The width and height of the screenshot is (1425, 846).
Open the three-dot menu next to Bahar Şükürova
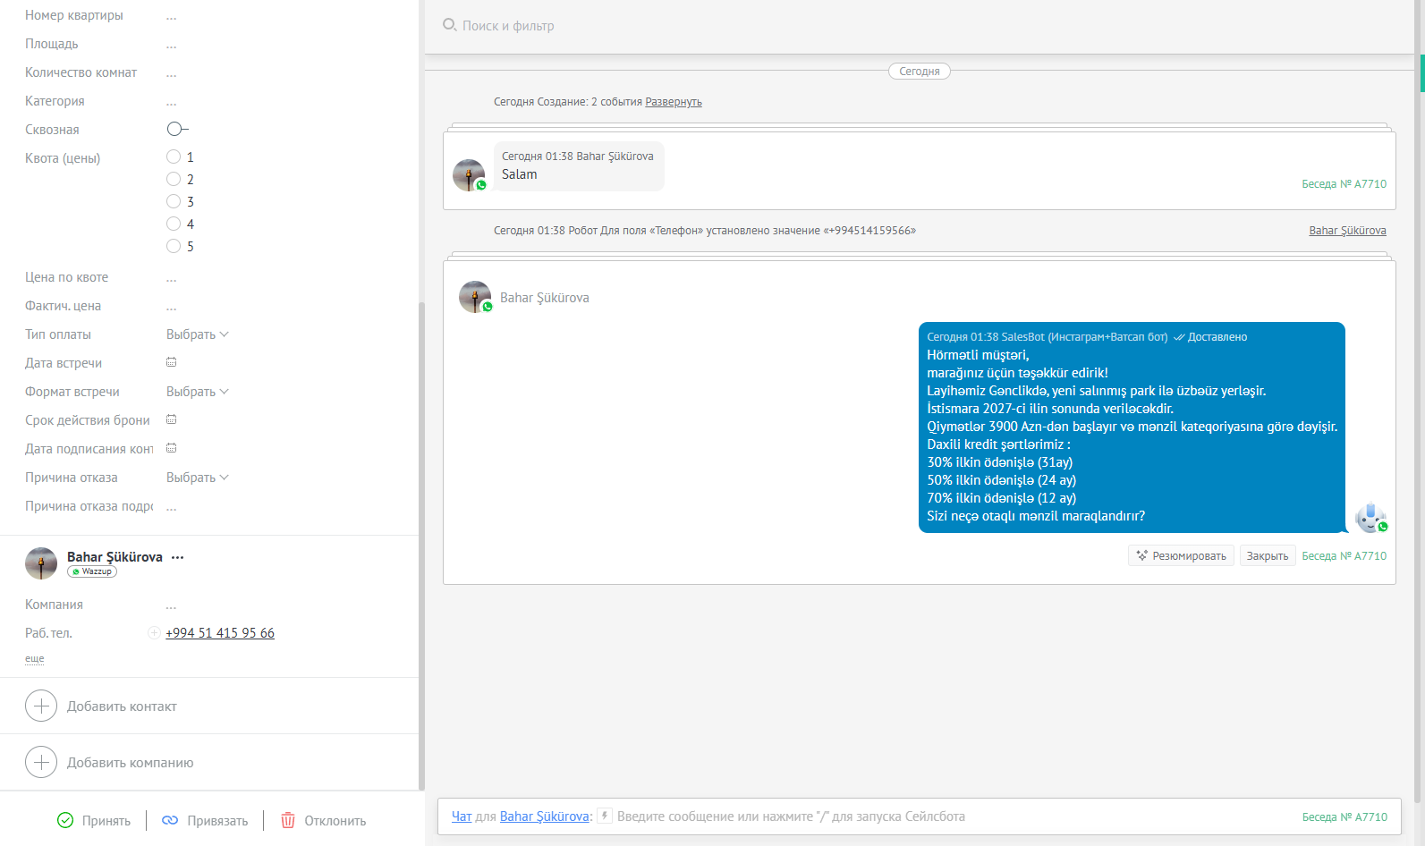tap(178, 557)
